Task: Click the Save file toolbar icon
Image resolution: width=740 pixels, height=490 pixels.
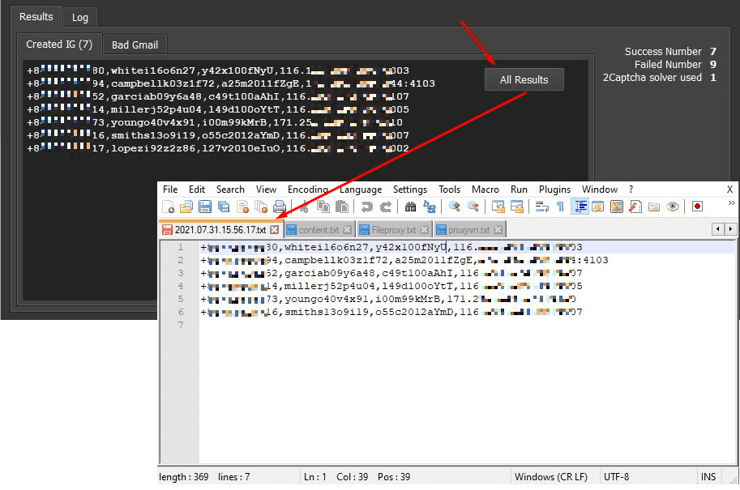Action: point(205,207)
